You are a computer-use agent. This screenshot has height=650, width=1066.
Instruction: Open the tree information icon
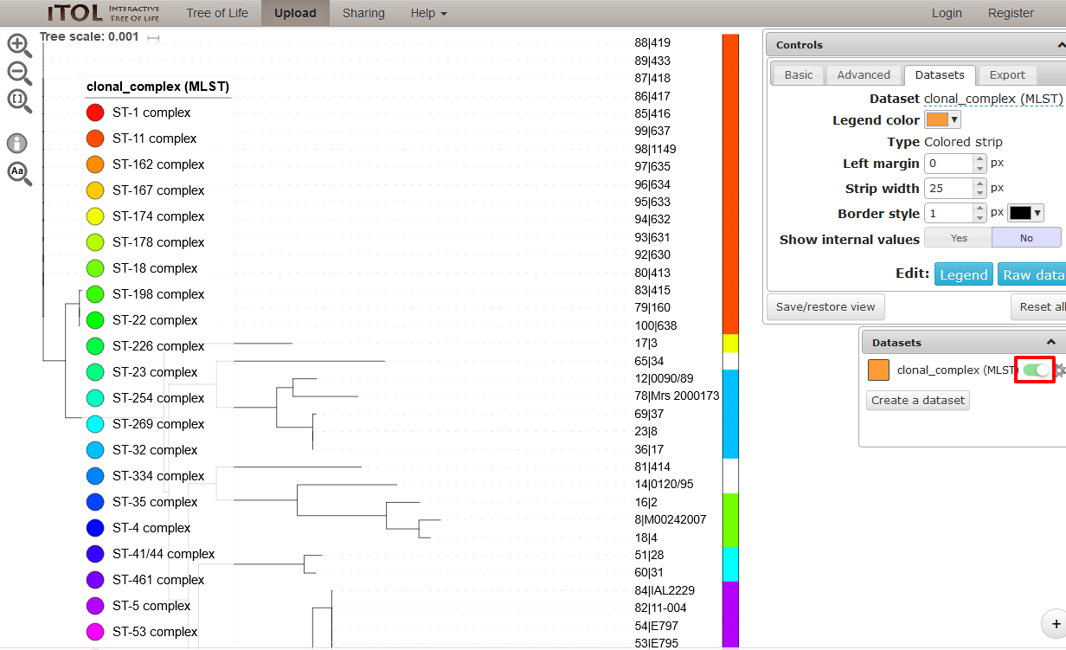[17, 144]
